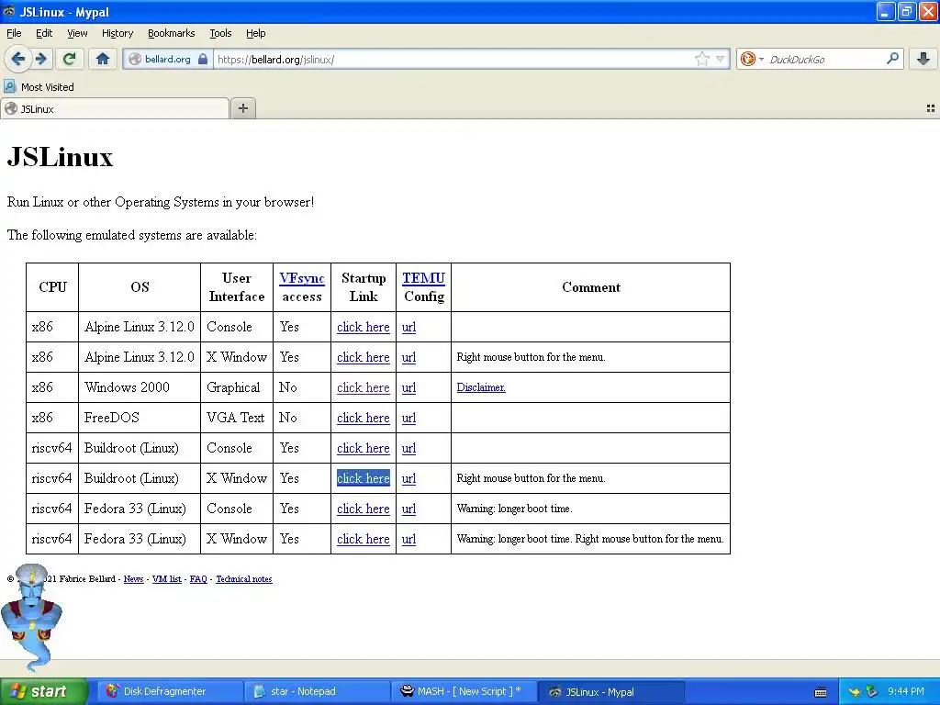The image size is (940, 705).
Task: Click the 9:44 PM taskbar clock
Action: [x=906, y=692]
